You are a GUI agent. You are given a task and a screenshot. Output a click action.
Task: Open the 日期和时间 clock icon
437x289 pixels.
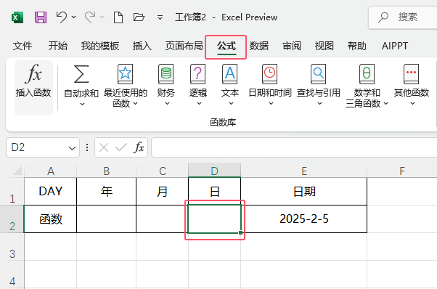click(x=269, y=74)
